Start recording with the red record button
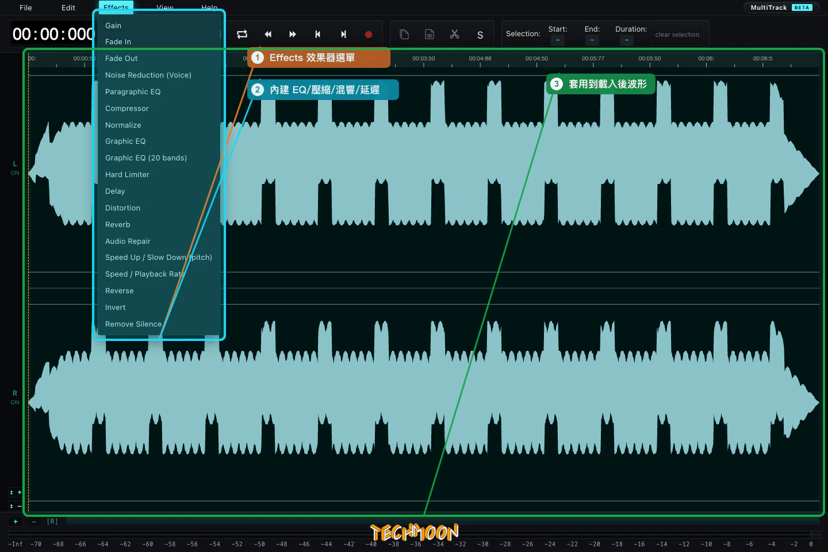The width and height of the screenshot is (828, 552). point(369,34)
